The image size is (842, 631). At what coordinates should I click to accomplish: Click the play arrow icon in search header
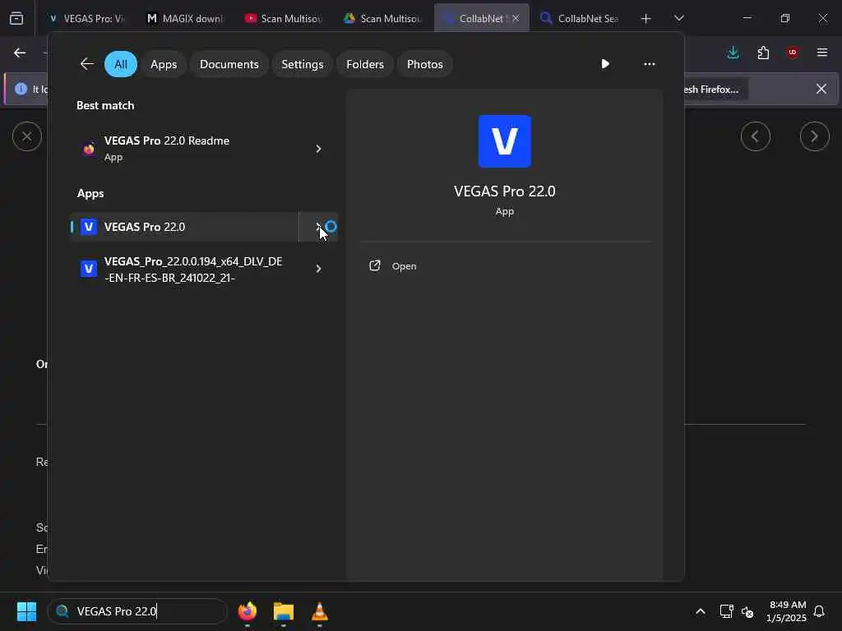(605, 64)
